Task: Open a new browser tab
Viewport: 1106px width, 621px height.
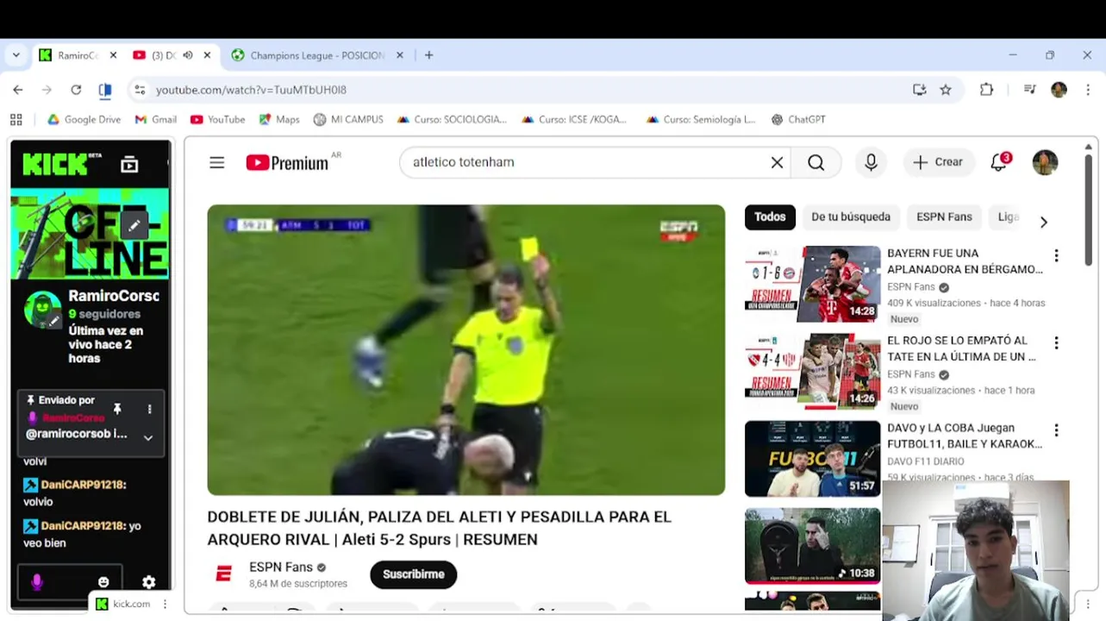Action: tap(428, 55)
